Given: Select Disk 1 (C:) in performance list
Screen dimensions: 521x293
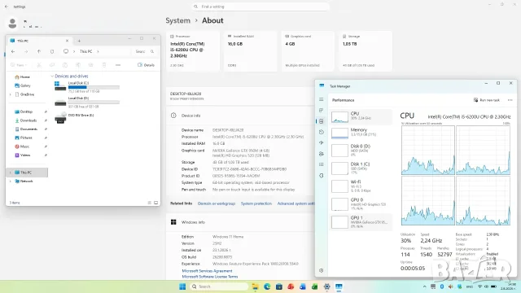Looking at the screenshot, I should [x=361, y=168].
